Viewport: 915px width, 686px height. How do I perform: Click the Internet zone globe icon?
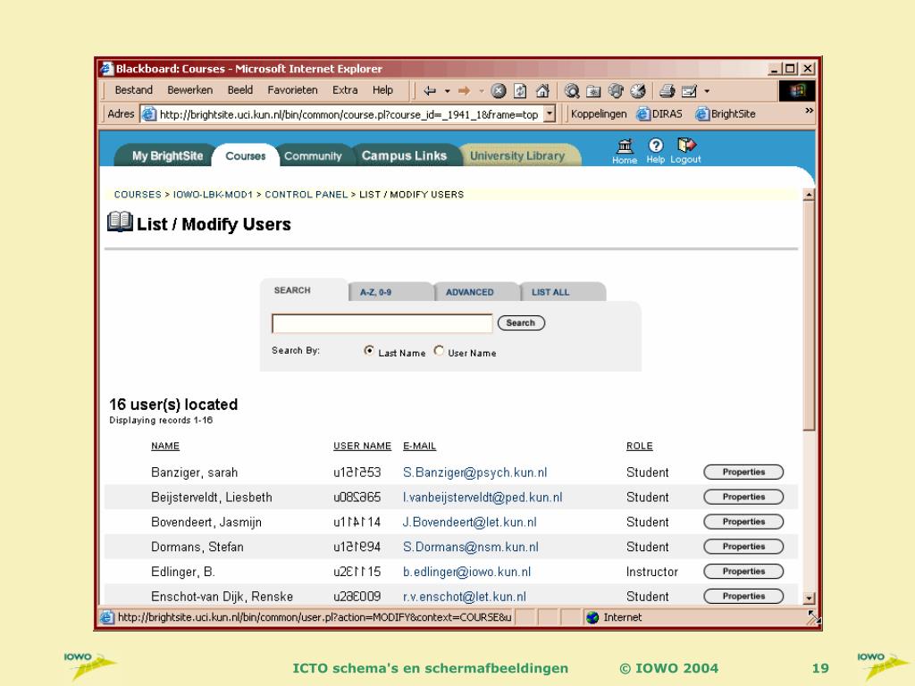point(593,617)
